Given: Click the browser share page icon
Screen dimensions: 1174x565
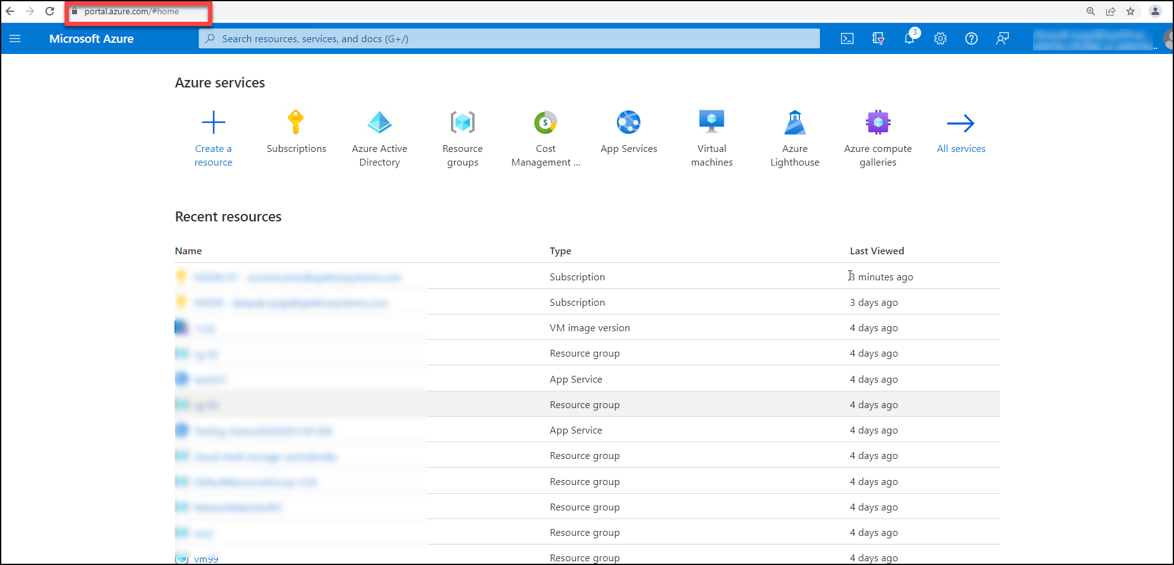Looking at the screenshot, I should coord(1111,11).
